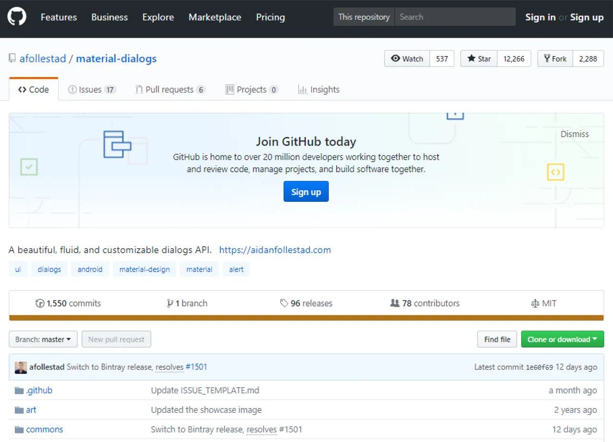This screenshot has width=613, height=442.
Task: Select the dialogs topic tag
Action: 49,269
